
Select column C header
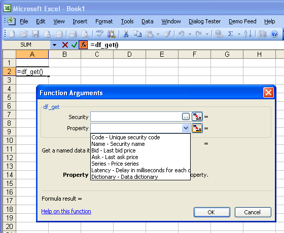97,54
